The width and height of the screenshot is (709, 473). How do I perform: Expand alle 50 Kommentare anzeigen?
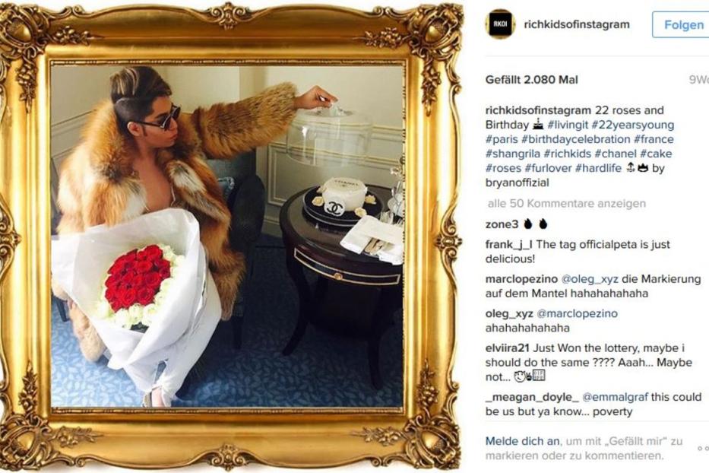[567, 204]
